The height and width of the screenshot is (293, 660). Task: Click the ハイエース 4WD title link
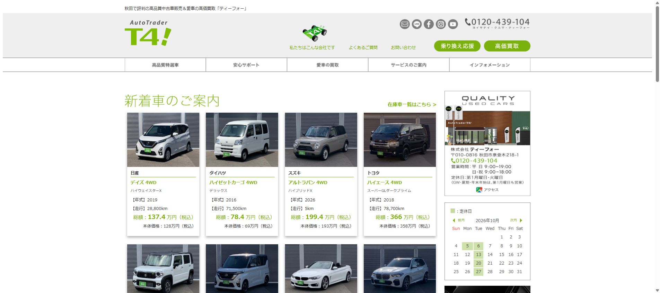pos(385,182)
